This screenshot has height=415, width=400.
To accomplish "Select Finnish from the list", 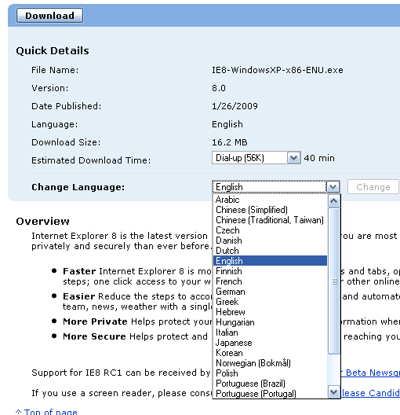I will [270, 271].
